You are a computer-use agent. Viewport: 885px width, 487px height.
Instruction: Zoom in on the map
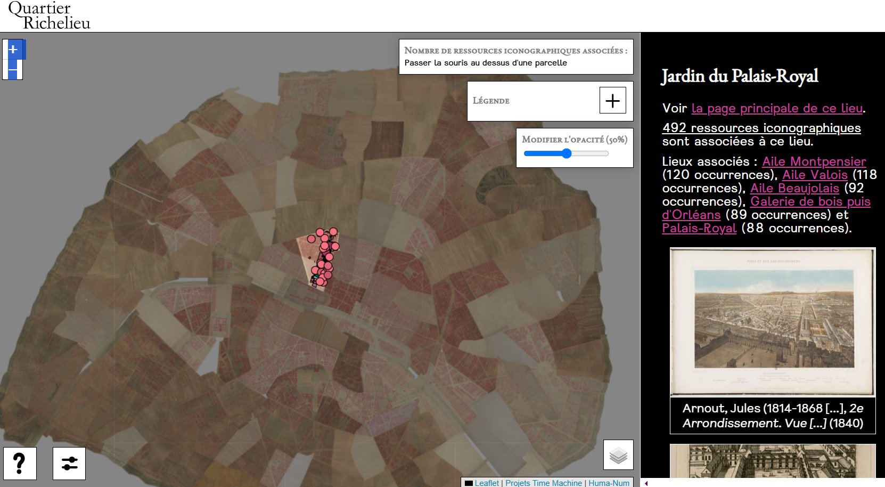point(13,50)
